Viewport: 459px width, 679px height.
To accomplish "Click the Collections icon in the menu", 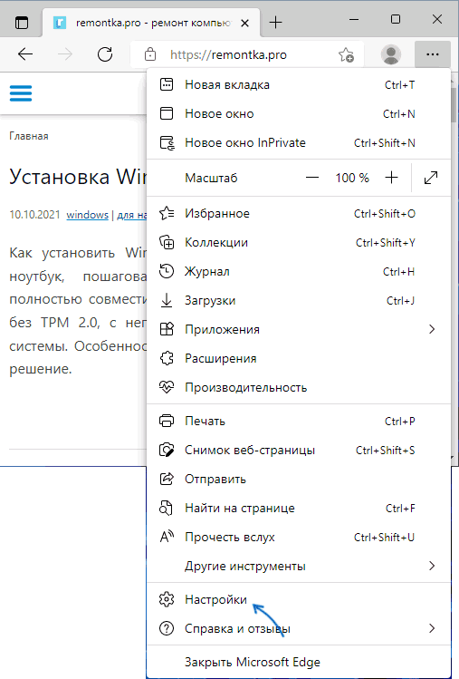I will tap(167, 243).
